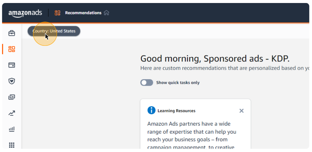This screenshot has width=312, height=152.
Task: Click the Learning Resources card heading
Action: tap(176, 111)
